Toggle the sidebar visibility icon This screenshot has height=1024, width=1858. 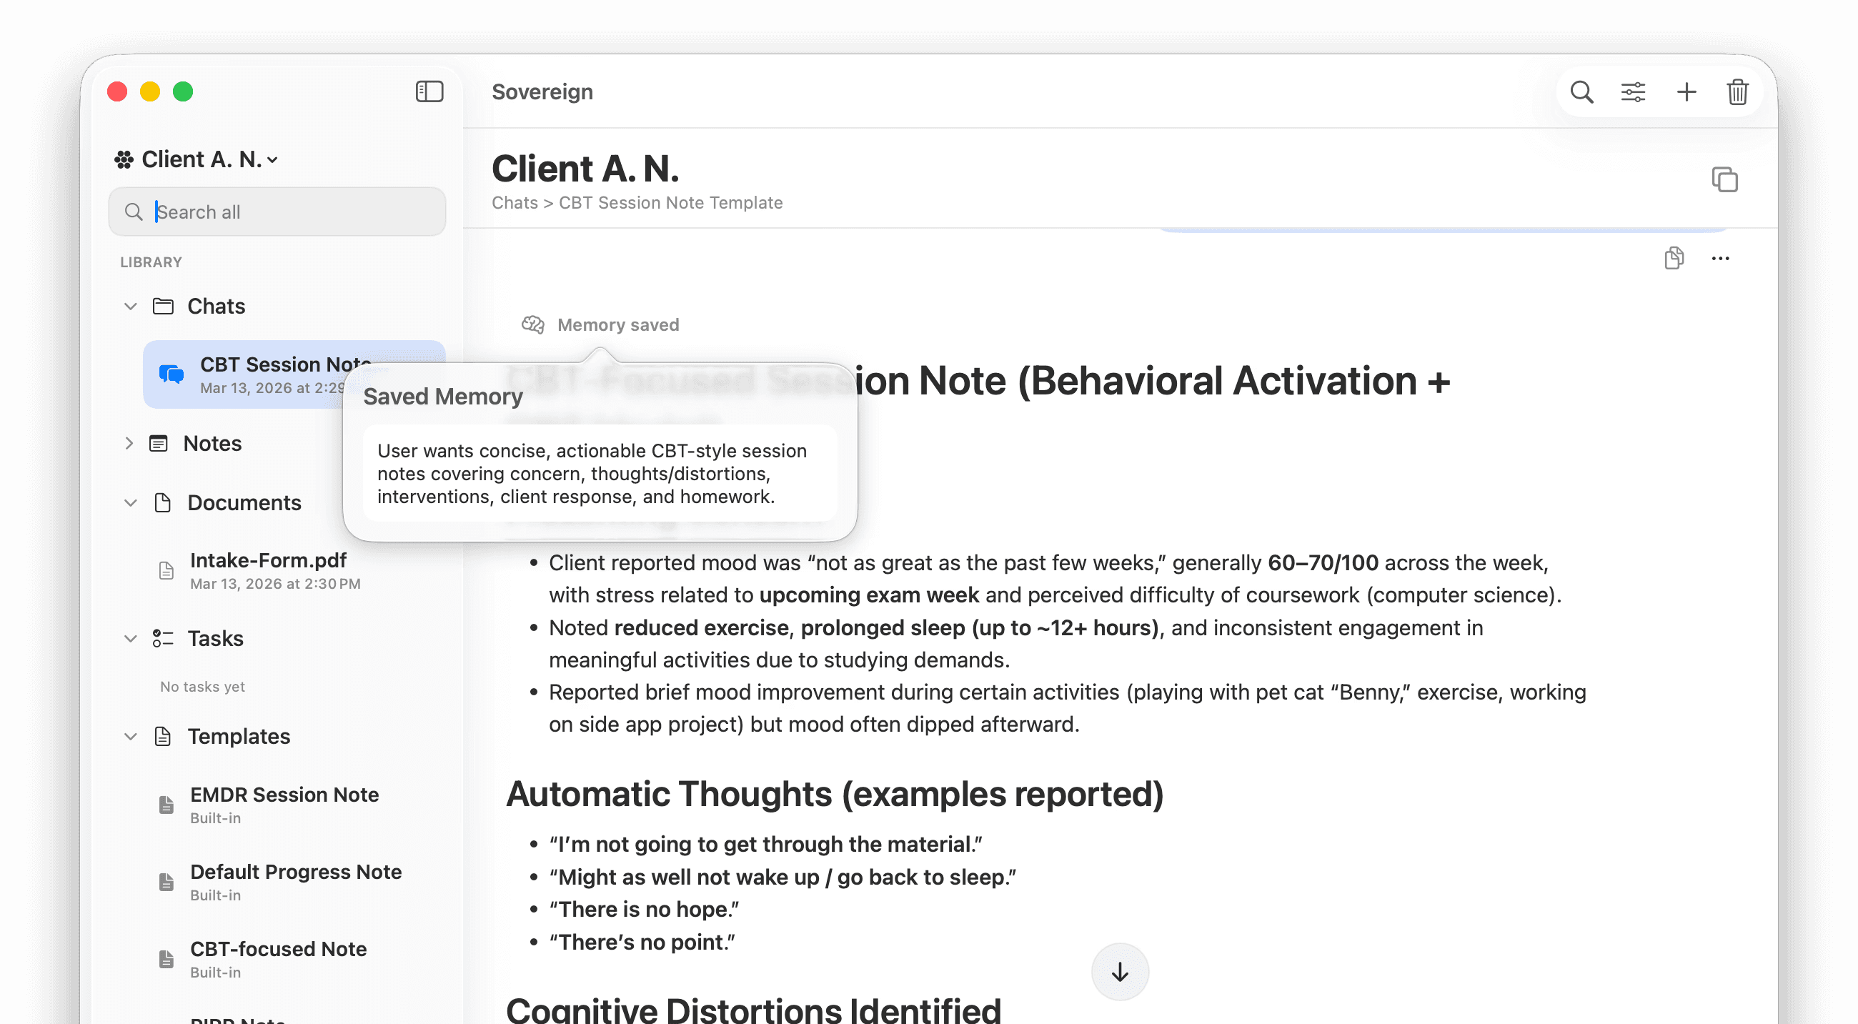(429, 91)
